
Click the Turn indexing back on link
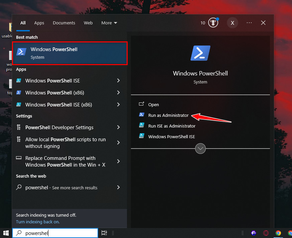click(37, 222)
